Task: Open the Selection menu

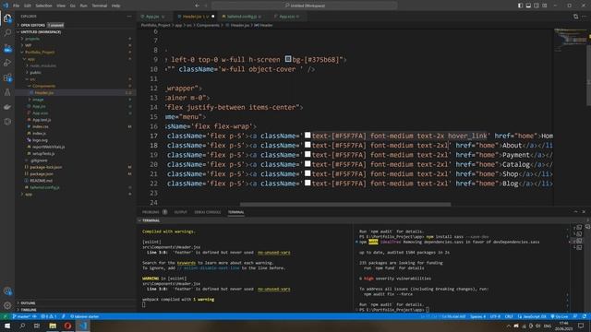Action: click(x=43, y=6)
